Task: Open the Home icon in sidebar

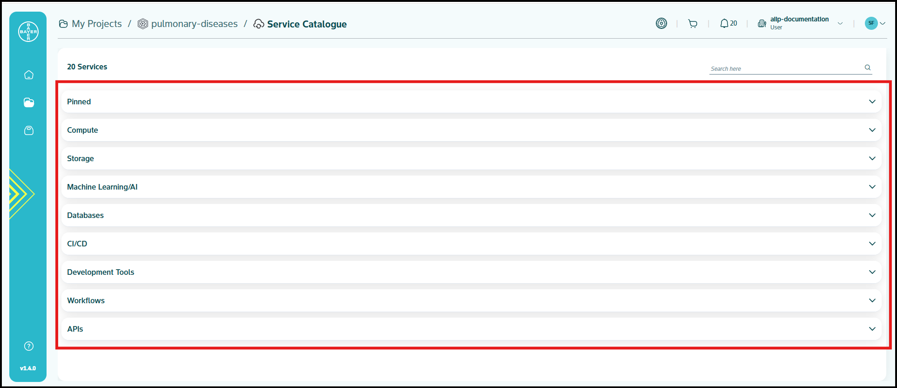Action: coord(29,75)
